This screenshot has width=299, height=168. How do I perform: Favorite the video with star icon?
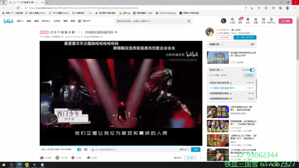point(73,158)
